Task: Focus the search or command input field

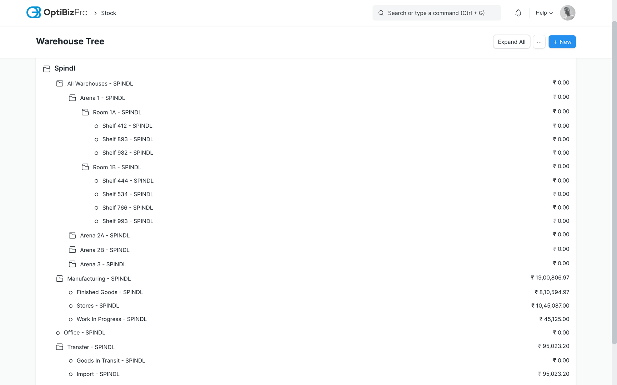Action: [436, 13]
